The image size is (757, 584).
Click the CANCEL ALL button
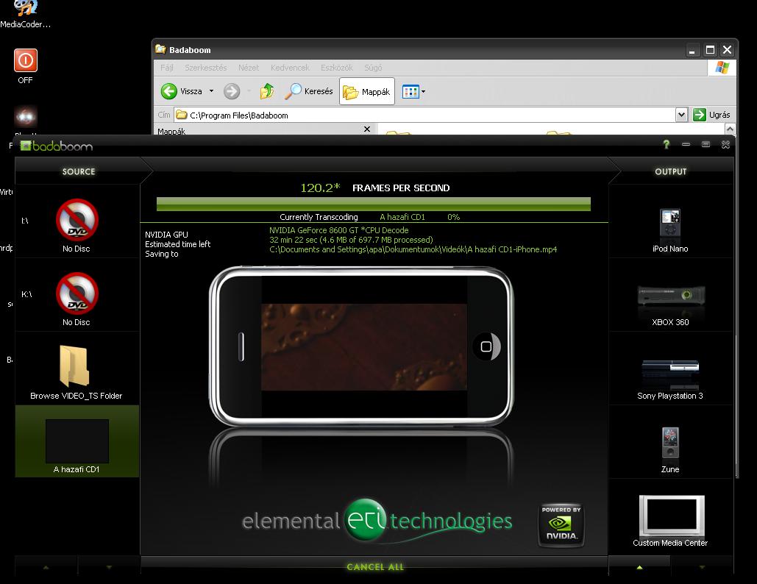click(x=375, y=566)
